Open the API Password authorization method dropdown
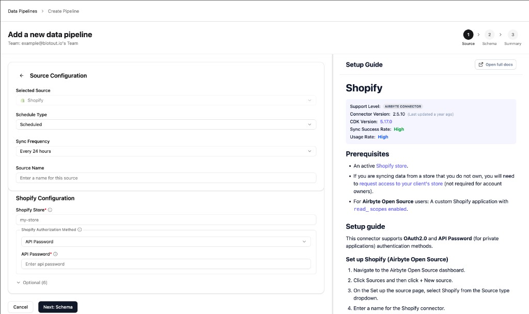The height and width of the screenshot is (314, 529). pyautogui.click(x=166, y=242)
